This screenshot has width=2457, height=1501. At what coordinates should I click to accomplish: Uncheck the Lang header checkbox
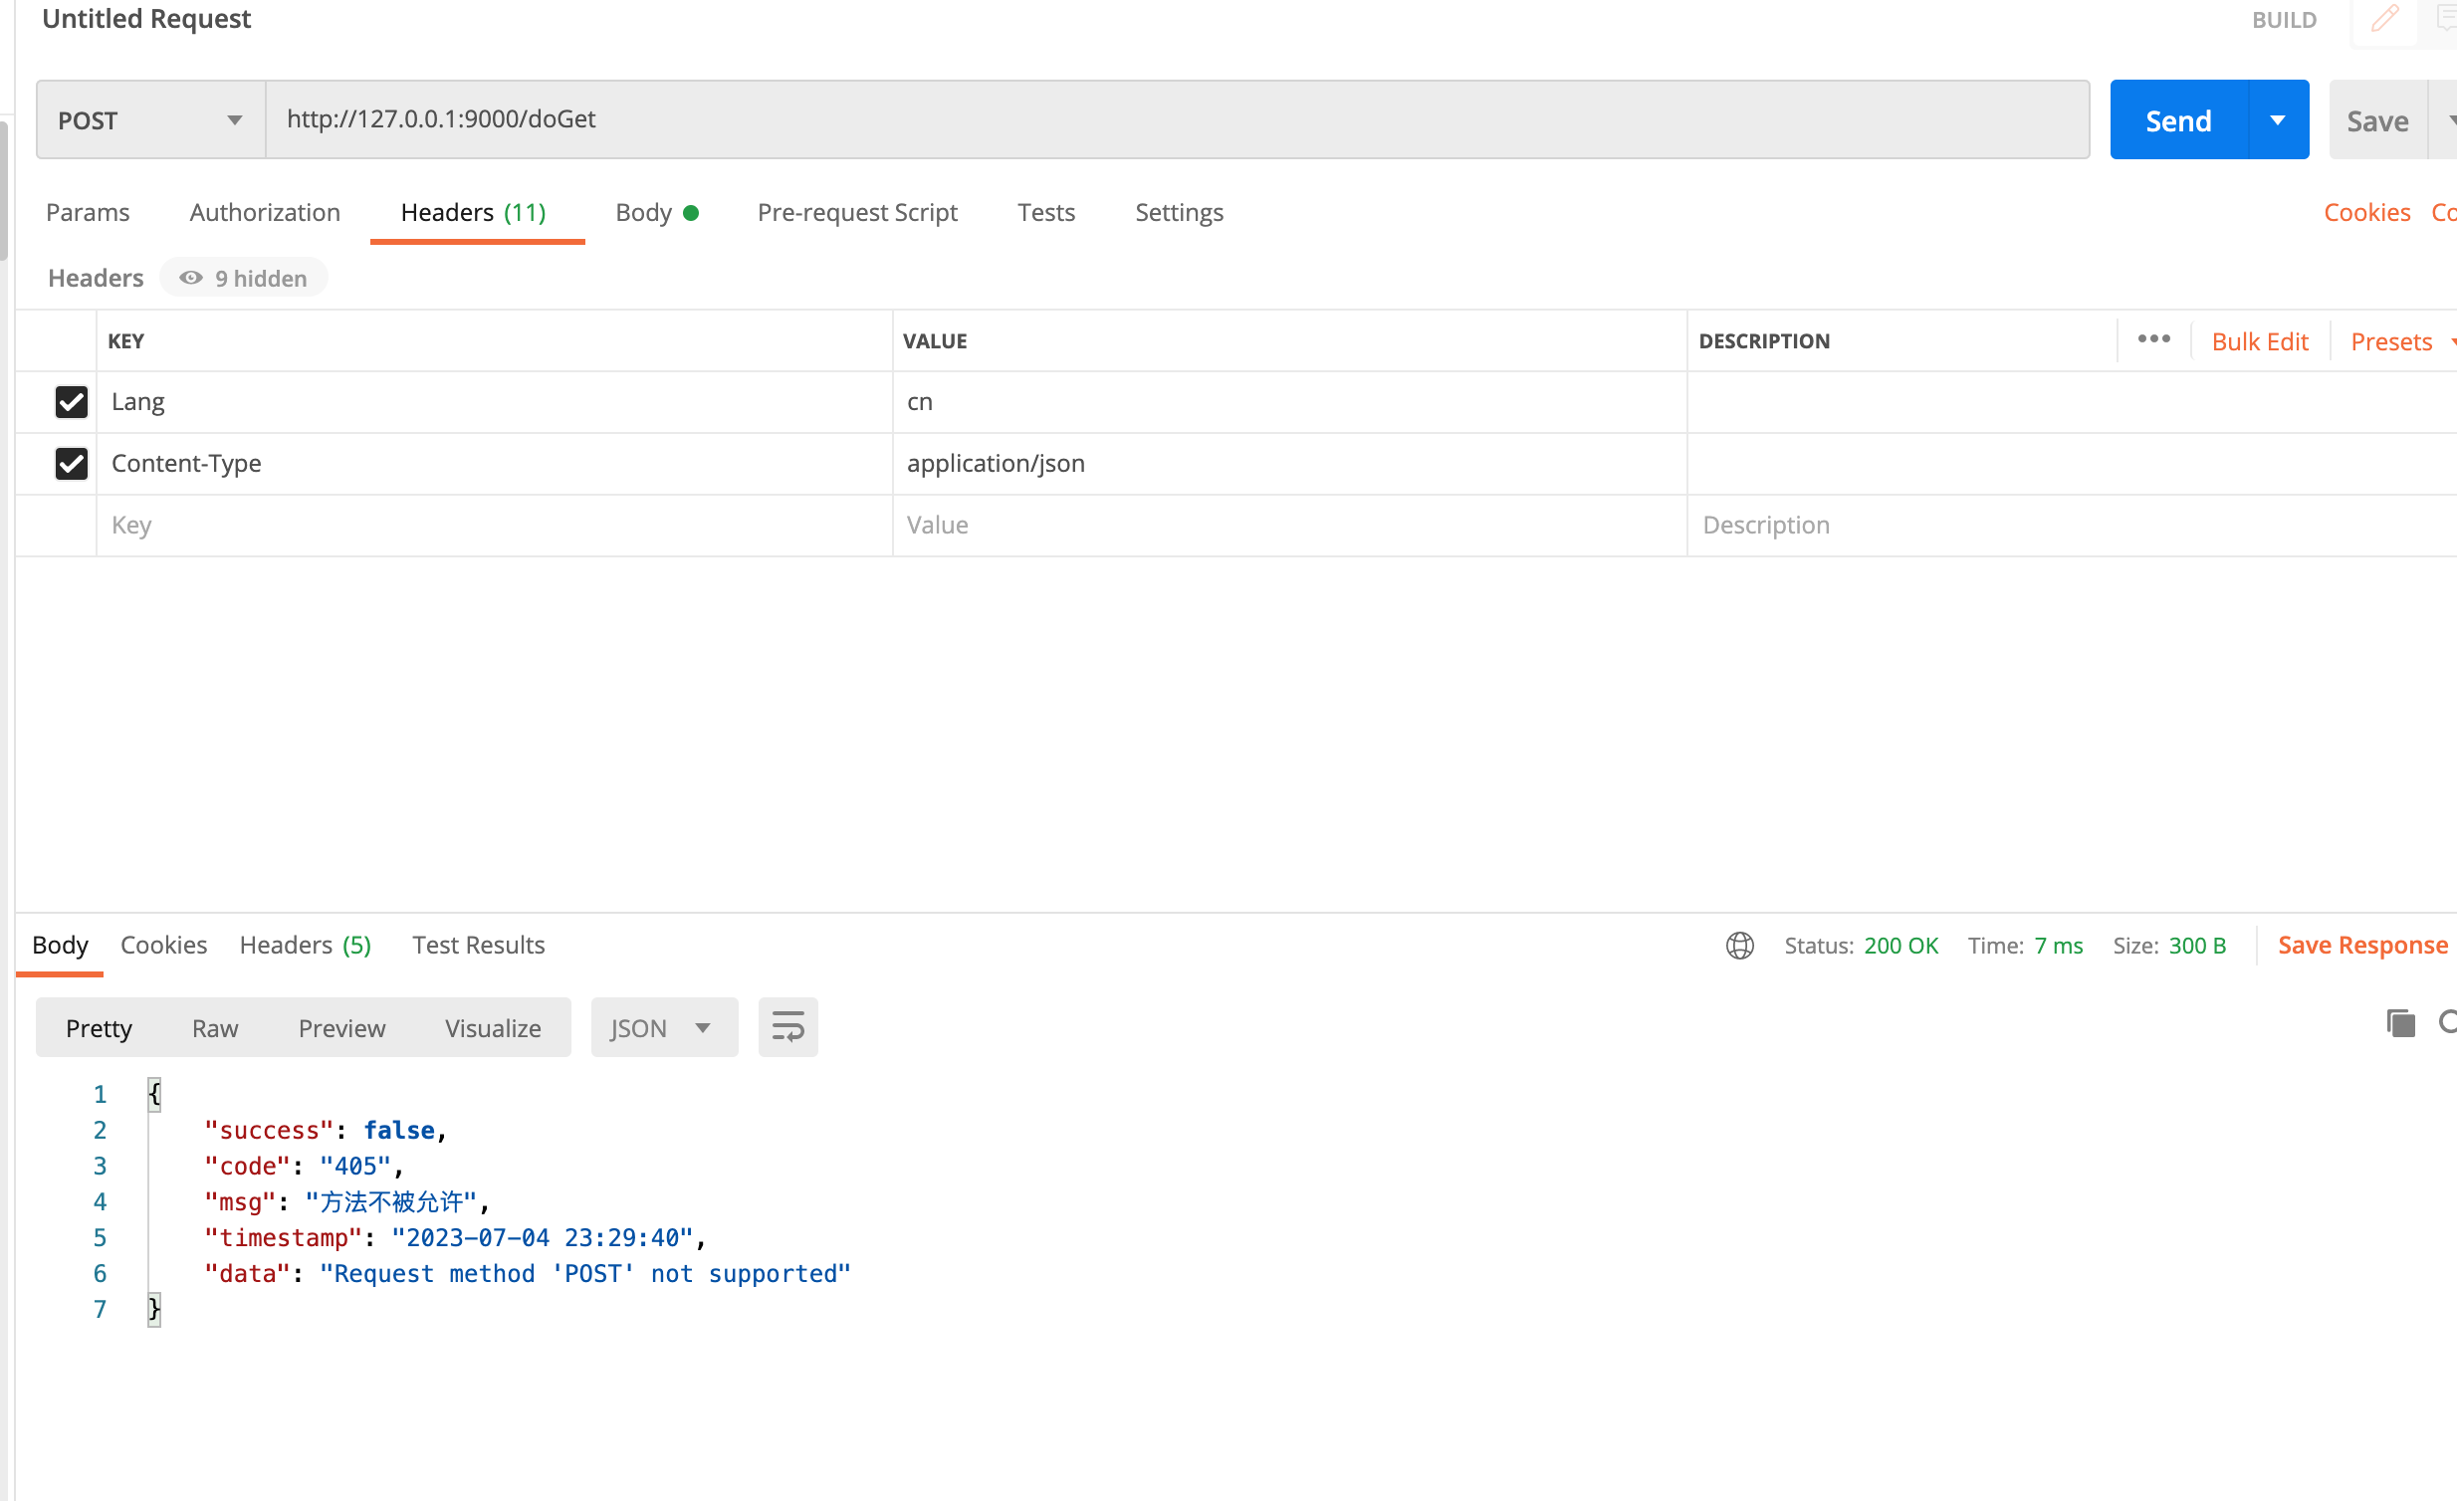tap(72, 402)
